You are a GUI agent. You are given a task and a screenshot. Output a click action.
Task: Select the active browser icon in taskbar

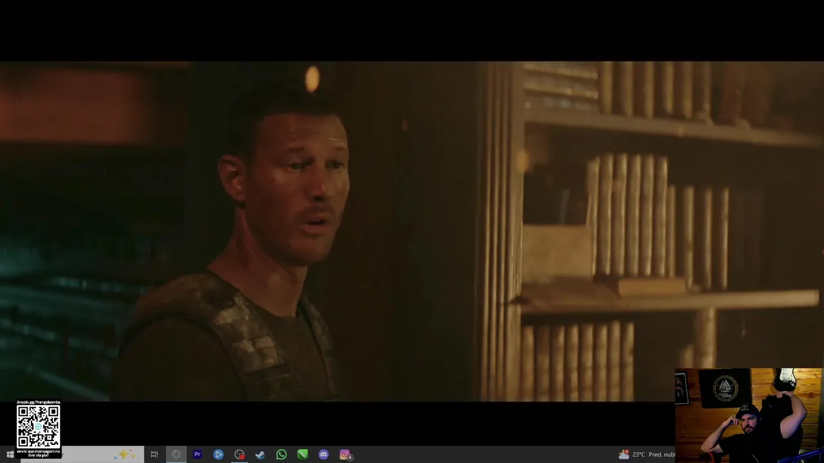(x=176, y=455)
